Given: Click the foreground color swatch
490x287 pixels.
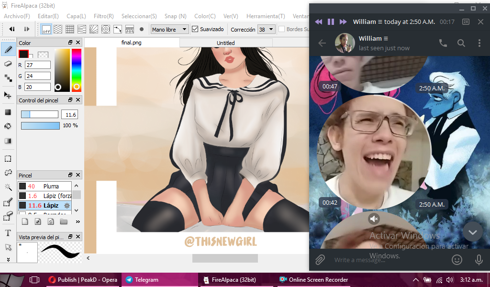Looking at the screenshot, I should 23,54.
